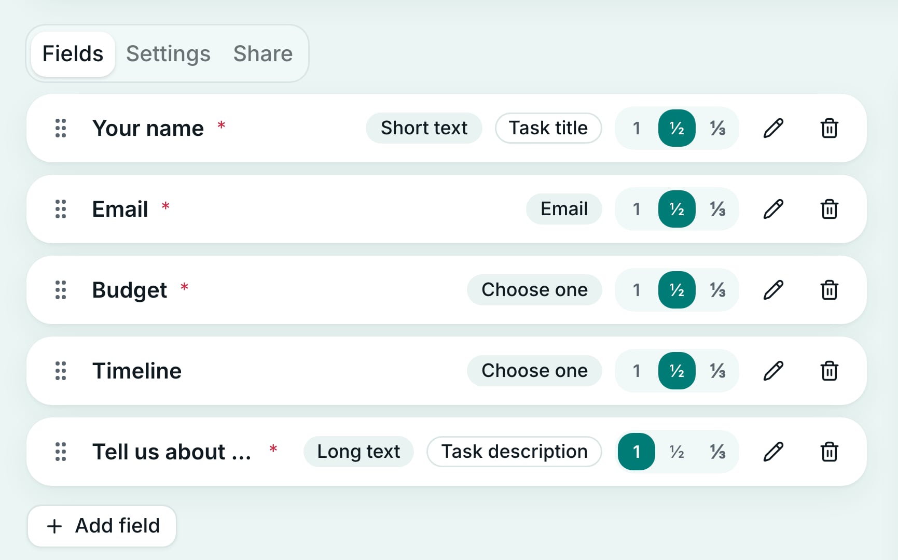Open the Task description mapping dropdown

pos(514,452)
